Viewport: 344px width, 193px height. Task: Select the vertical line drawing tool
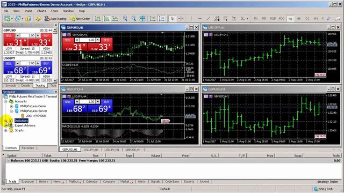191,19
